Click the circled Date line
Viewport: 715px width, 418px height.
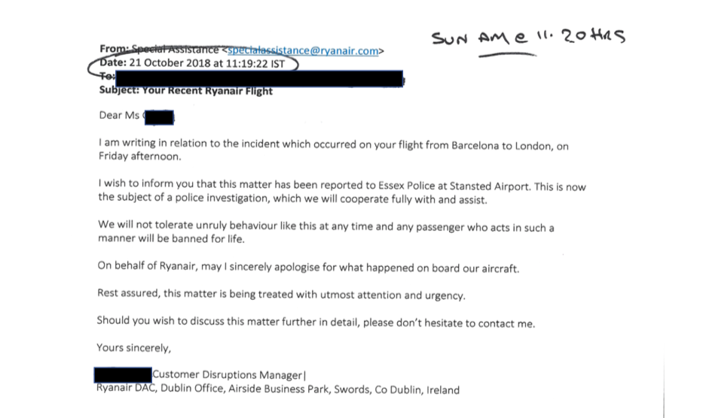tap(192, 63)
